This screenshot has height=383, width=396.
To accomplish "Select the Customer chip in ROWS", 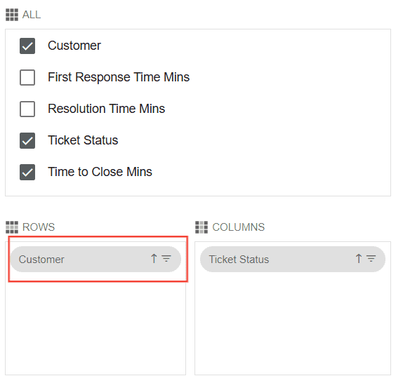I will tap(95, 259).
